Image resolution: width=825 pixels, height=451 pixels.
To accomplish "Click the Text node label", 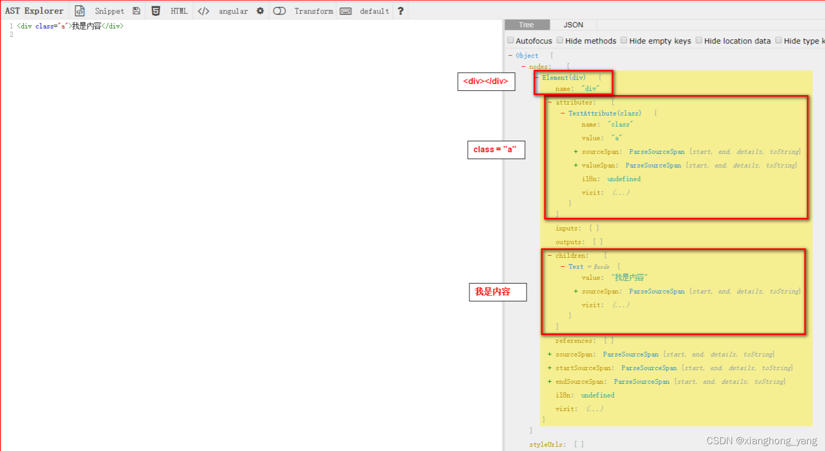I will coord(576,267).
